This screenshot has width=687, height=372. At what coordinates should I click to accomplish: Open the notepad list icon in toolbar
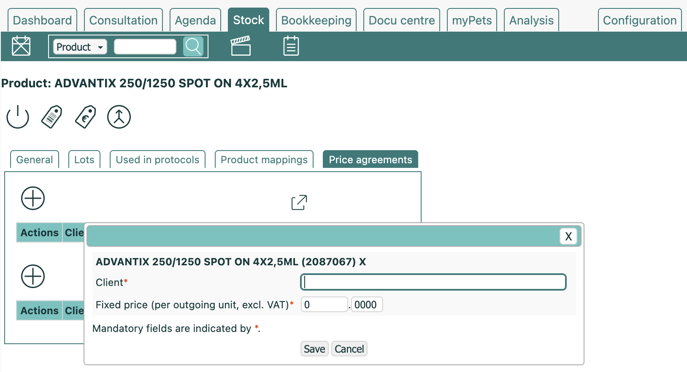click(291, 46)
